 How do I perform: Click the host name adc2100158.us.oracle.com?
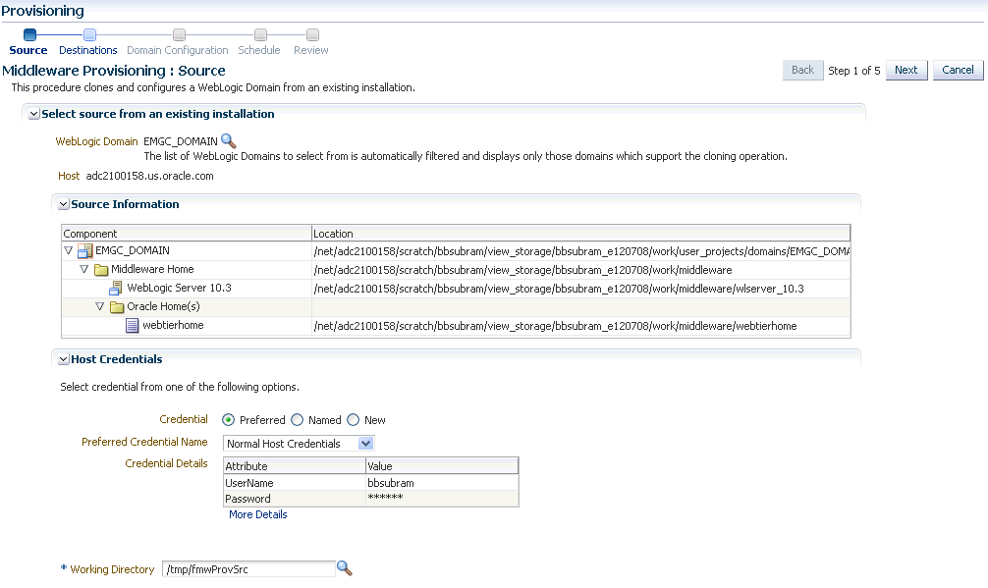point(150,176)
